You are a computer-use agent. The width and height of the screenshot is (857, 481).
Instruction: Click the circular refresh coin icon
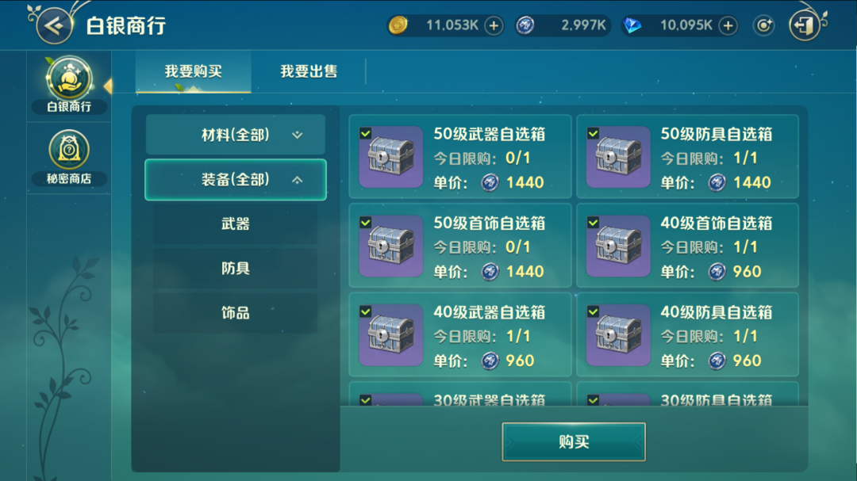pos(763,25)
